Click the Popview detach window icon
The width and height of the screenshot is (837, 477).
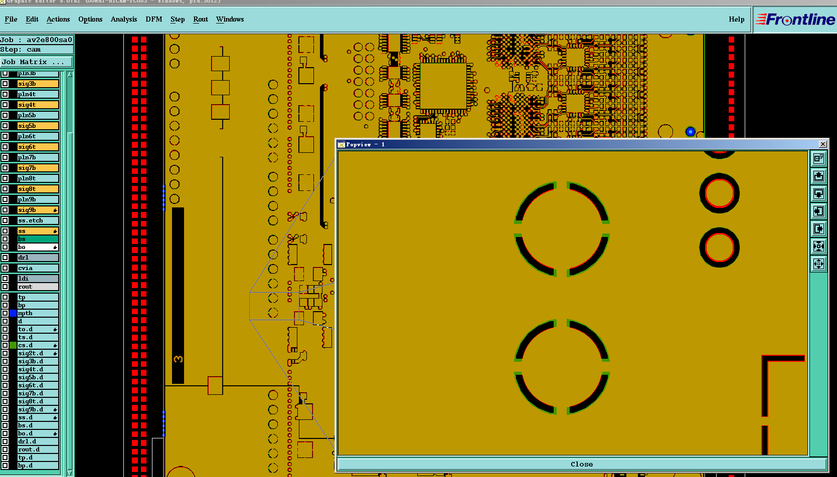(x=818, y=159)
